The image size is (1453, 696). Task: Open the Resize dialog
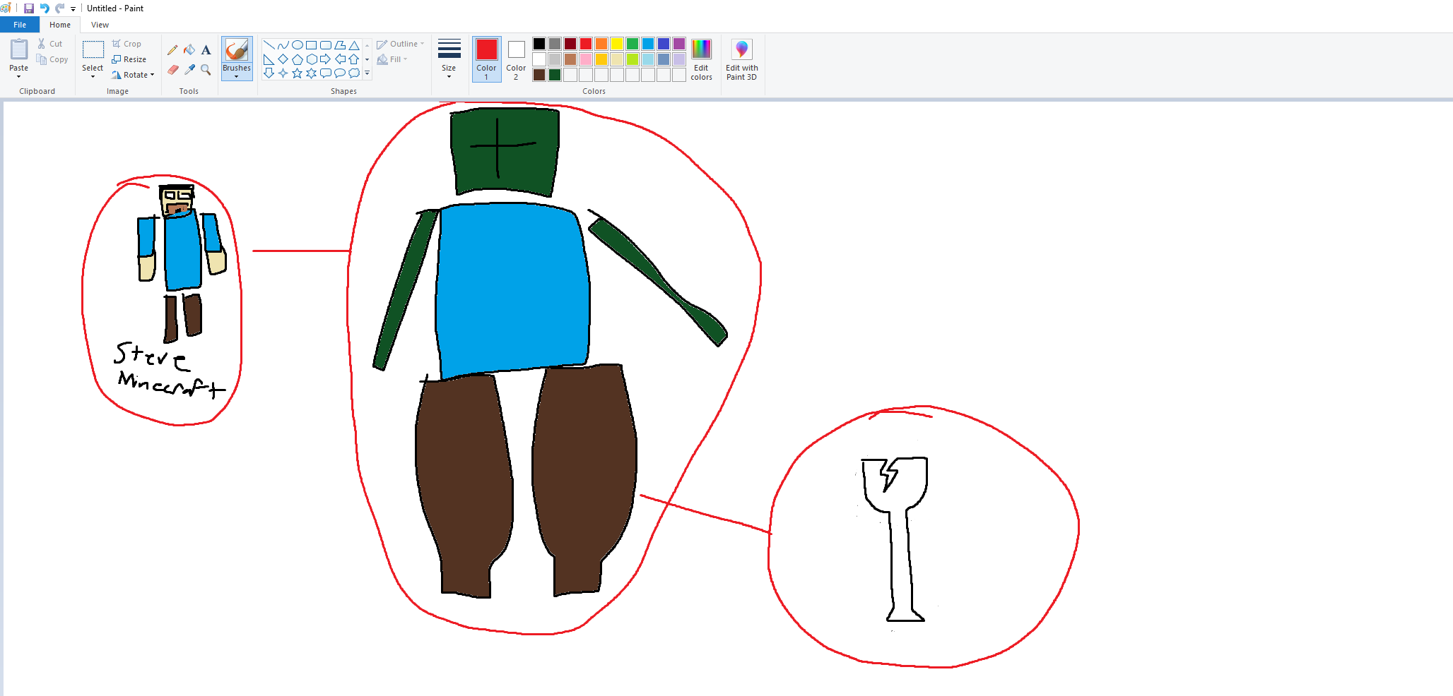pos(129,59)
